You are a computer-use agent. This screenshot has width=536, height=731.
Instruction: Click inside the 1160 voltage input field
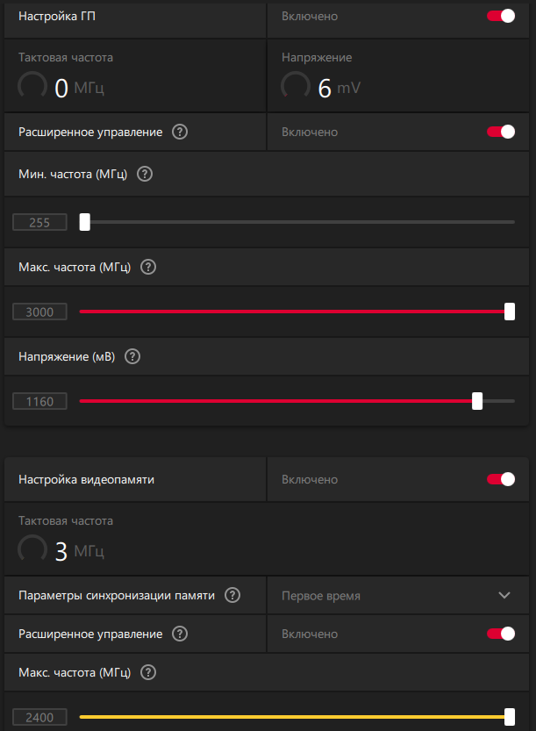39,401
